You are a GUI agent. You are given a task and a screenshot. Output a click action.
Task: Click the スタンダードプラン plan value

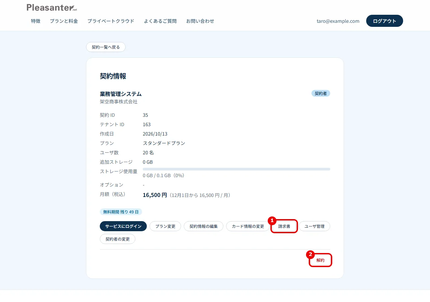164,143
